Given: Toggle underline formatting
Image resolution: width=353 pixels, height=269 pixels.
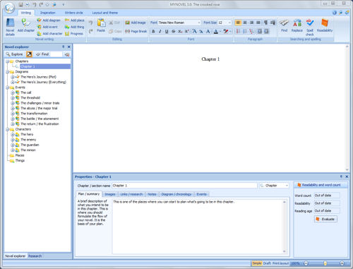Looking at the screenshot, I should click(x=167, y=31).
